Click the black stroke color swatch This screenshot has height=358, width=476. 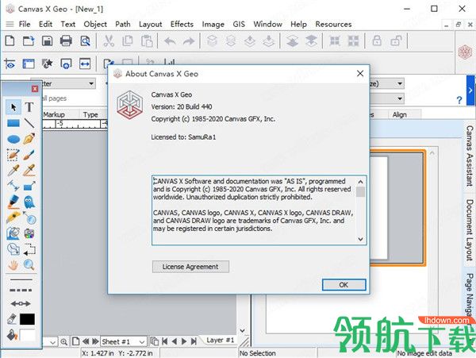pos(27,319)
